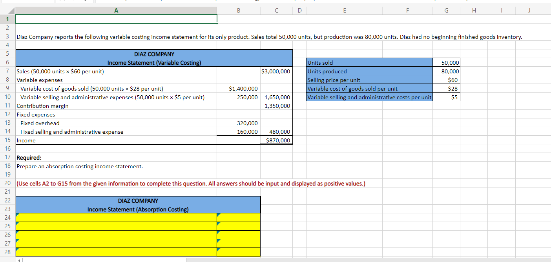This screenshot has height=262, width=551.
Task: Click the 'Fixed overhead' label
Action: (x=40, y=123)
